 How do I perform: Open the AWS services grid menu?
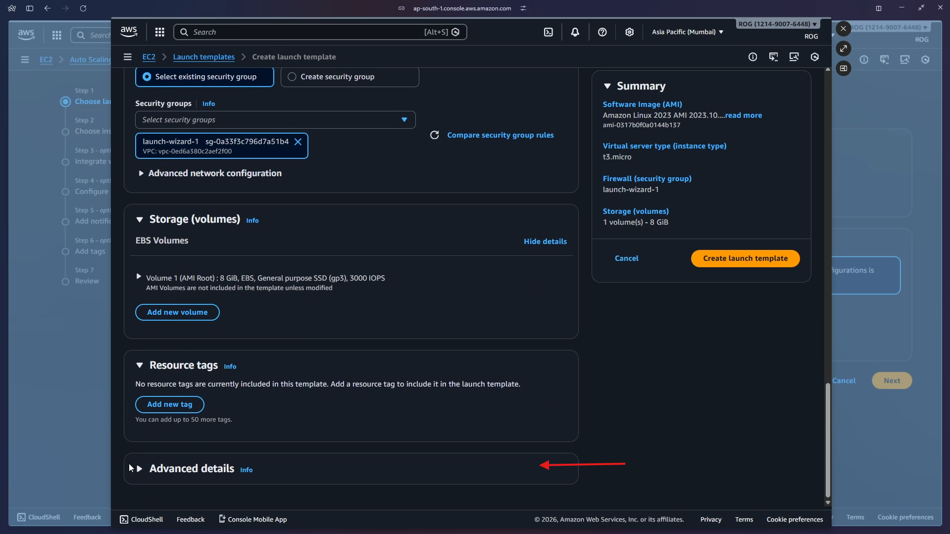[159, 32]
